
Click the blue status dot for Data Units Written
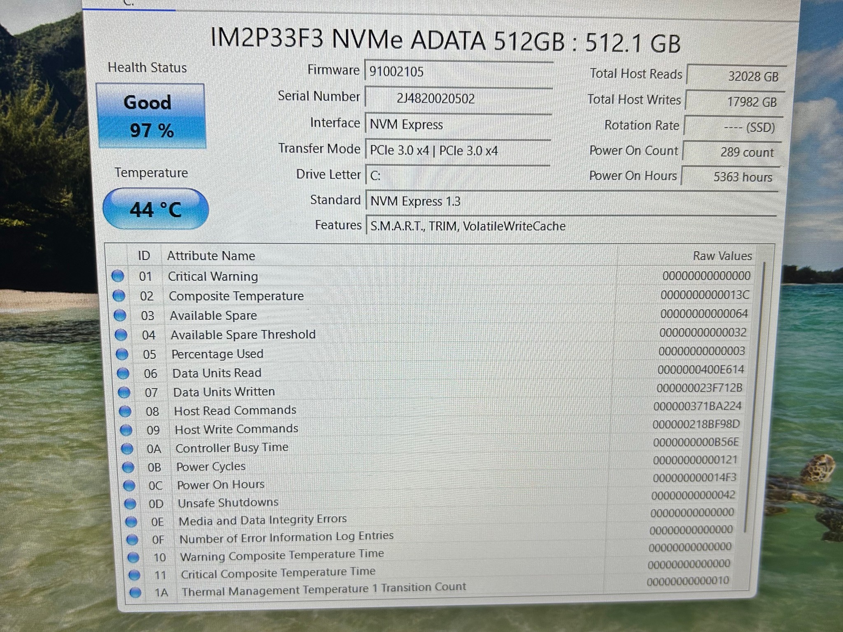(124, 393)
